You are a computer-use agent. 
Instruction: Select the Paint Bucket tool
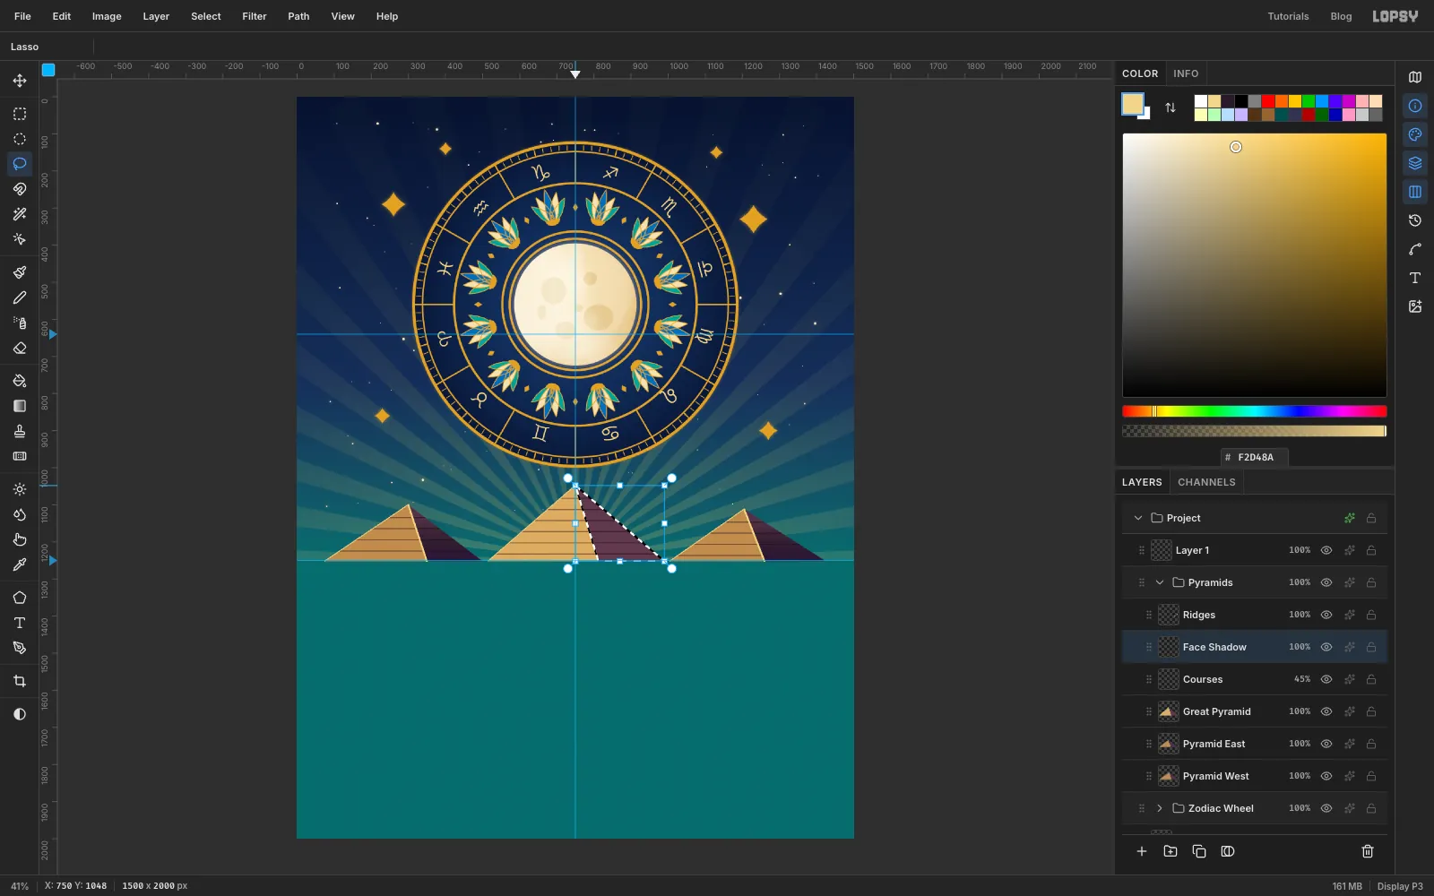click(20, 381)
